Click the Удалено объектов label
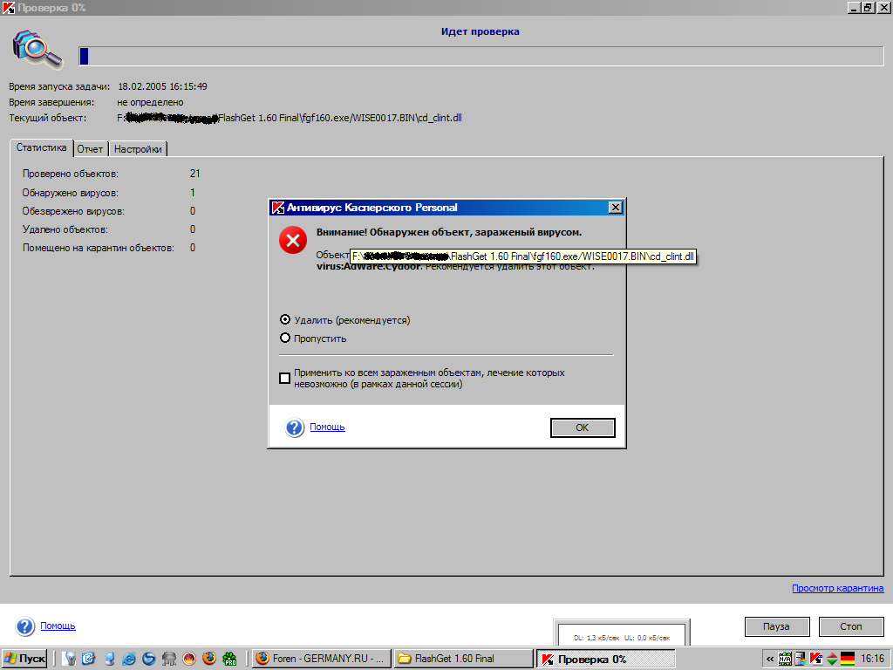The width and height of the screenshot is (893, 670). pyautogui.click(x=65, y=229)
